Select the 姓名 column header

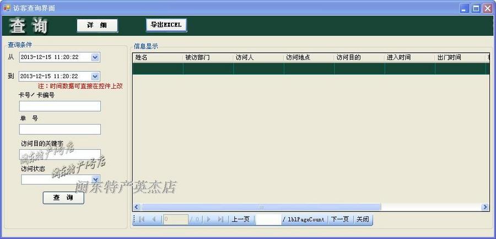point(158,57)
